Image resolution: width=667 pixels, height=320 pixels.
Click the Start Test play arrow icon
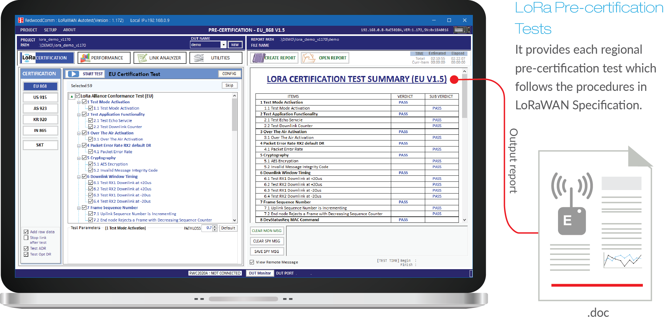coord(73,74)
